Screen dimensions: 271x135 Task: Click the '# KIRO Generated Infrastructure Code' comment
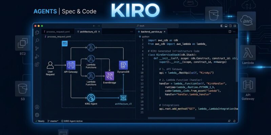(174, 51)
